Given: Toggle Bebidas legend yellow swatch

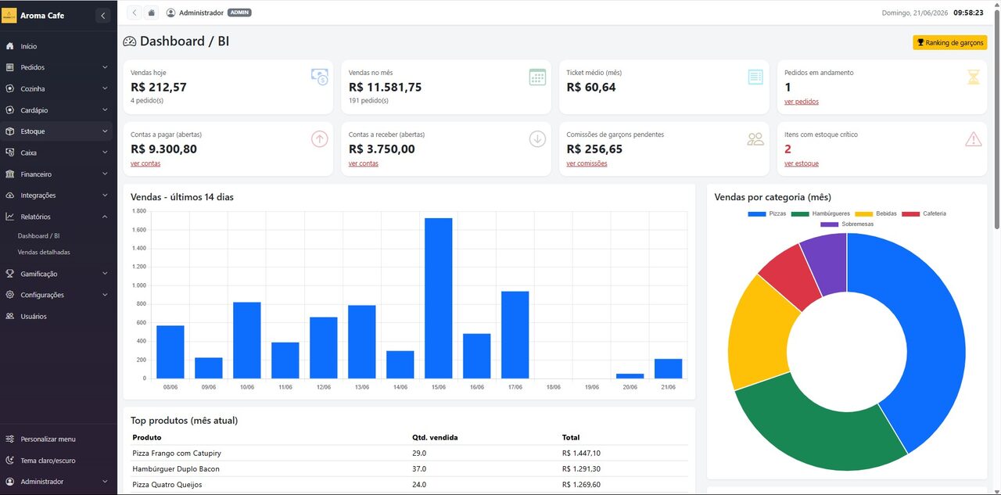Looking at the screenshot, I should tap(863, 213).
